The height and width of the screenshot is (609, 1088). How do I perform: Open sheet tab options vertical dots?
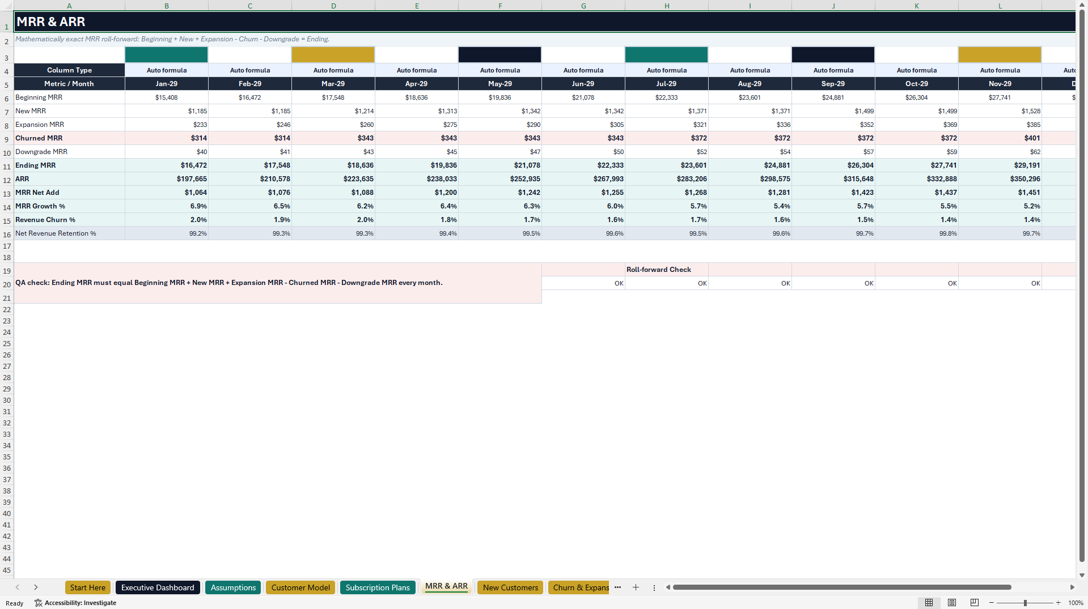pos(654,587)
